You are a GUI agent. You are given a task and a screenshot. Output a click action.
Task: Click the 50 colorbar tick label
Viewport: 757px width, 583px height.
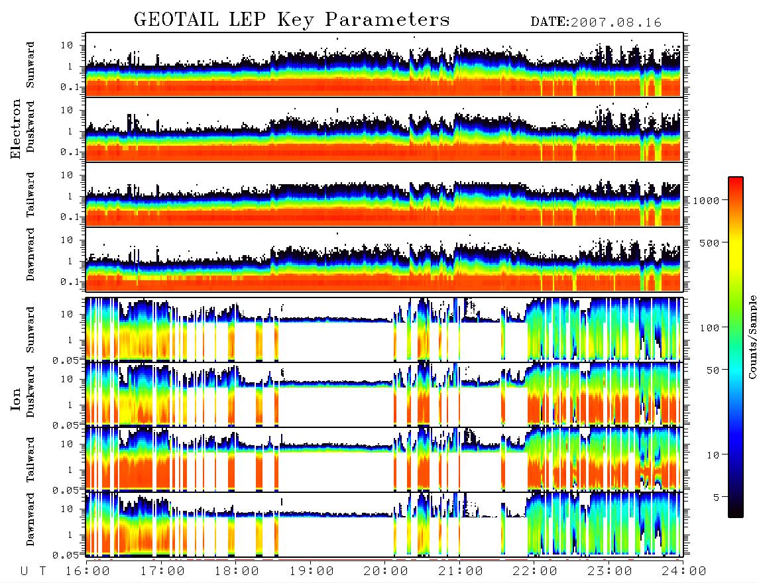(713, 370)
